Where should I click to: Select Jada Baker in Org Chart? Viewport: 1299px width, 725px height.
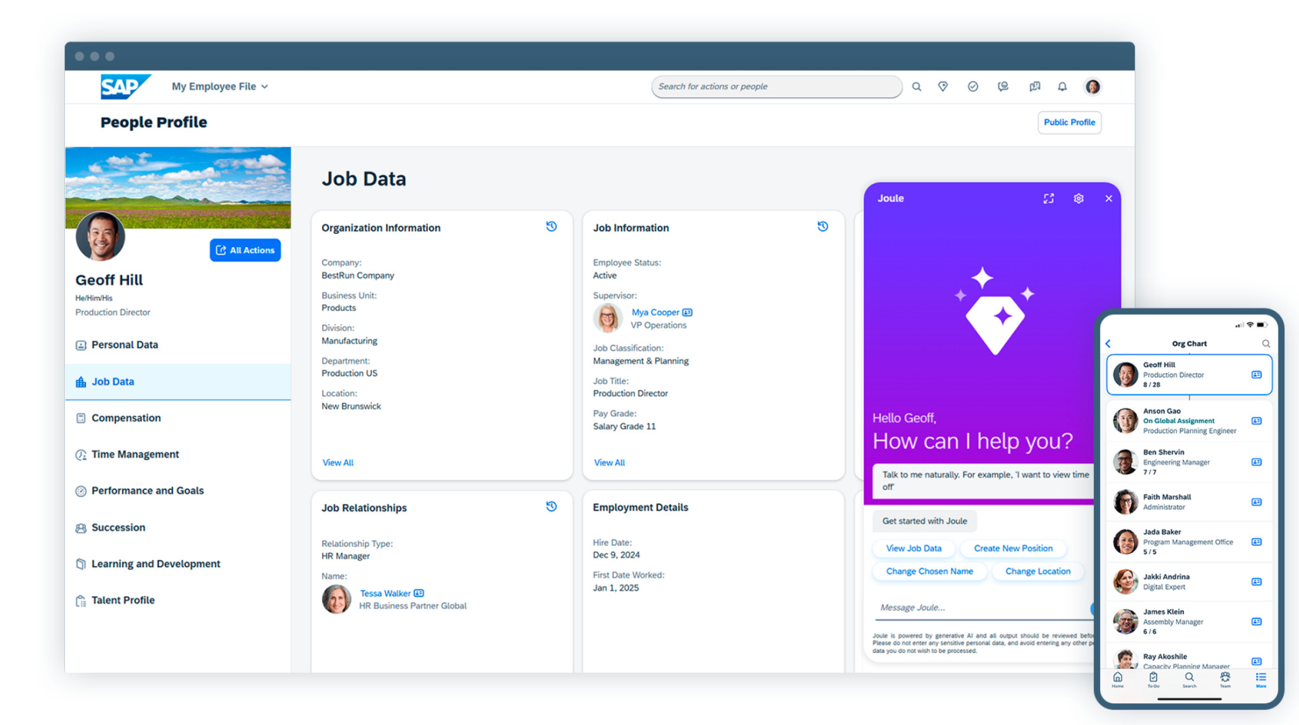pyautogui.click(x=1189, y=542)
